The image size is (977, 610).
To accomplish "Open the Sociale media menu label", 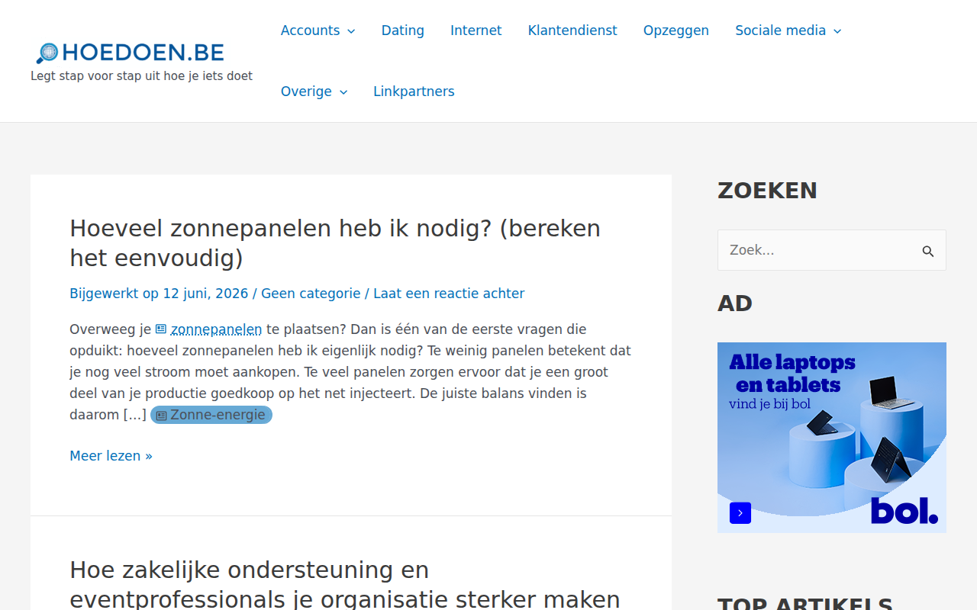I will (x=780, y=30).
